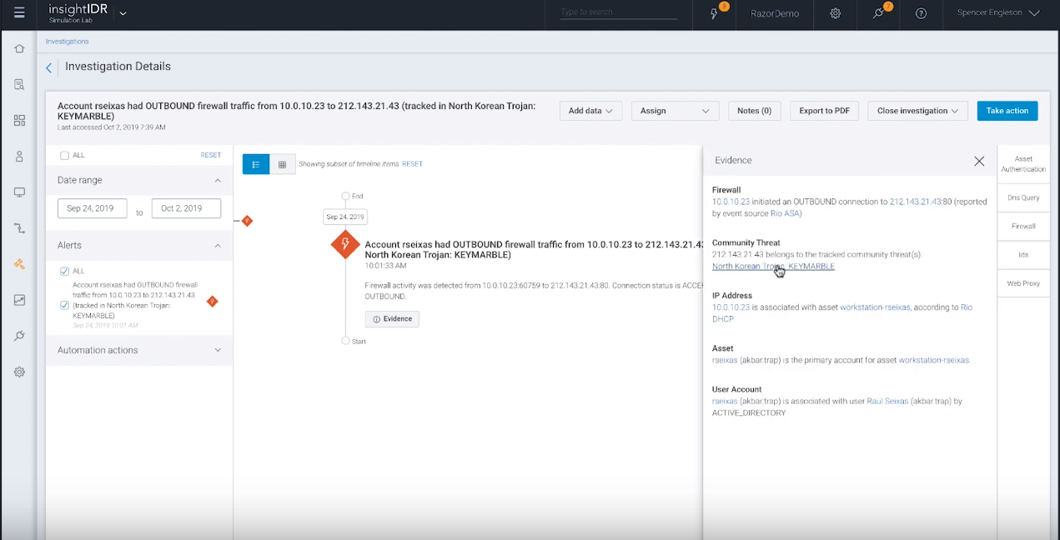Open the hamburger navigation menu
The height and width of the screenshot is (540, 1060).
point(19,13)
